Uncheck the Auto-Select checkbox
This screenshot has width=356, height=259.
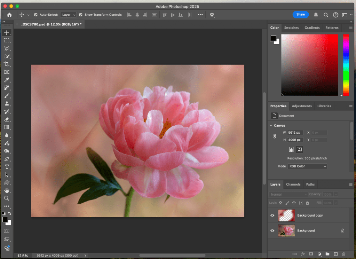[36, 15]
